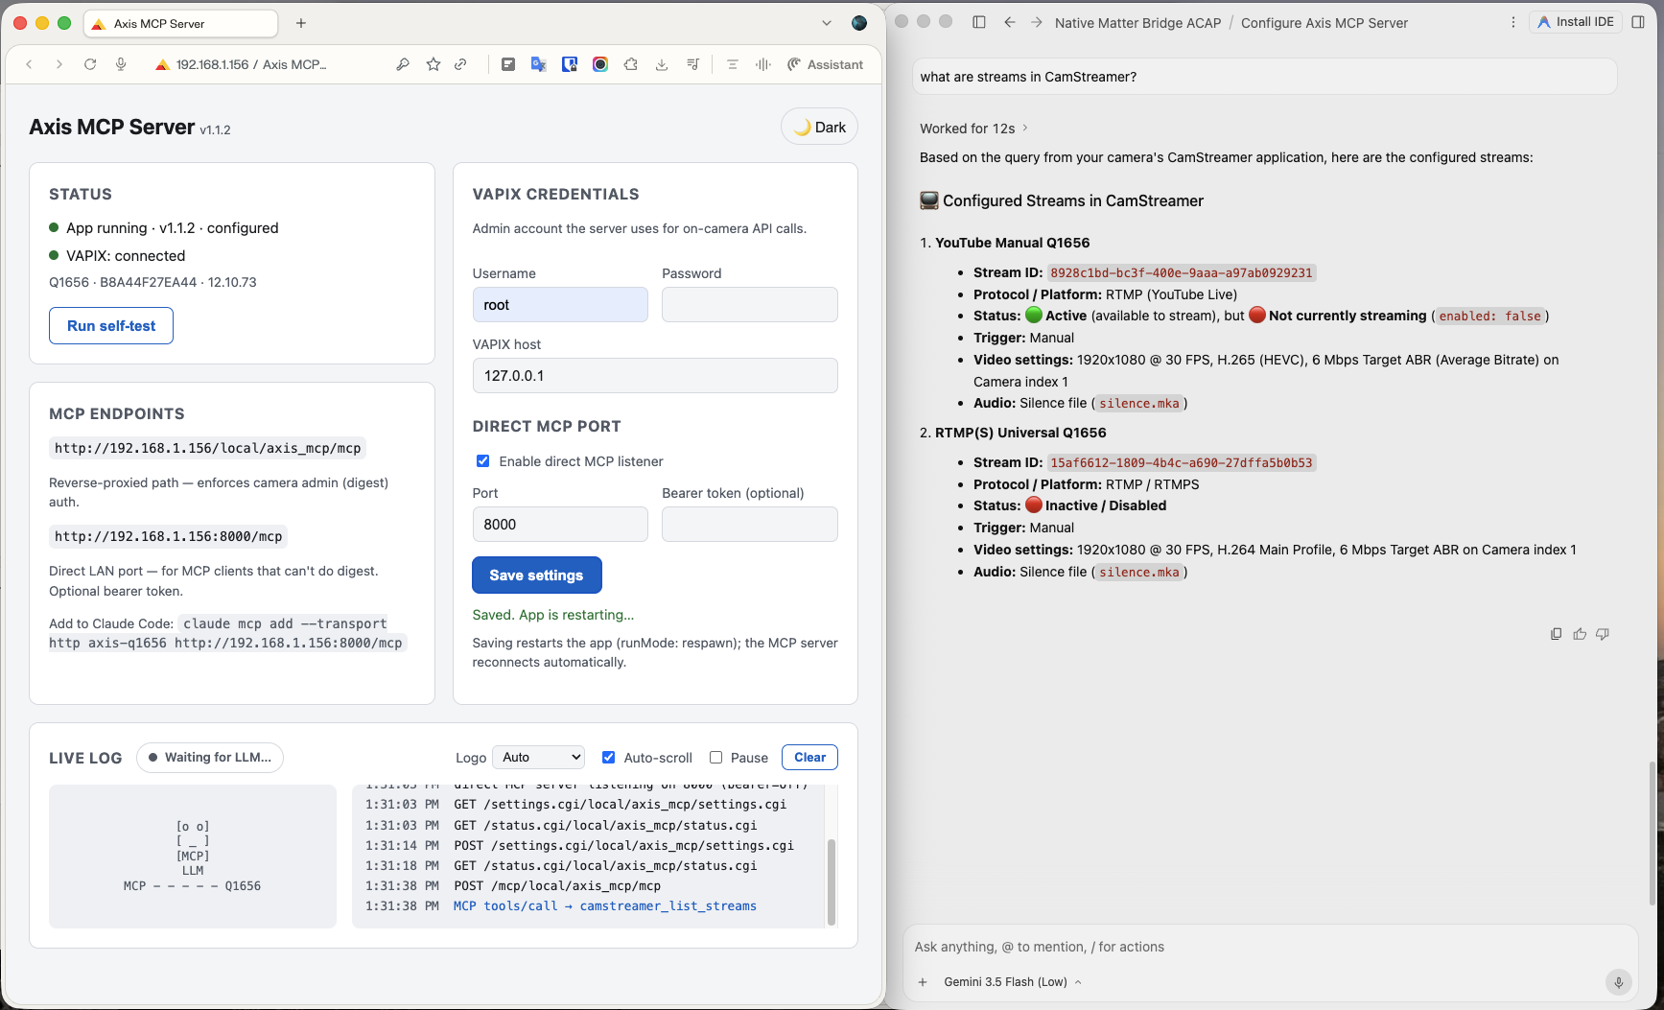This screenshot has width=1664, height=1010.
Task: Click the direct MCP Port field
Action: click(560, 525)
